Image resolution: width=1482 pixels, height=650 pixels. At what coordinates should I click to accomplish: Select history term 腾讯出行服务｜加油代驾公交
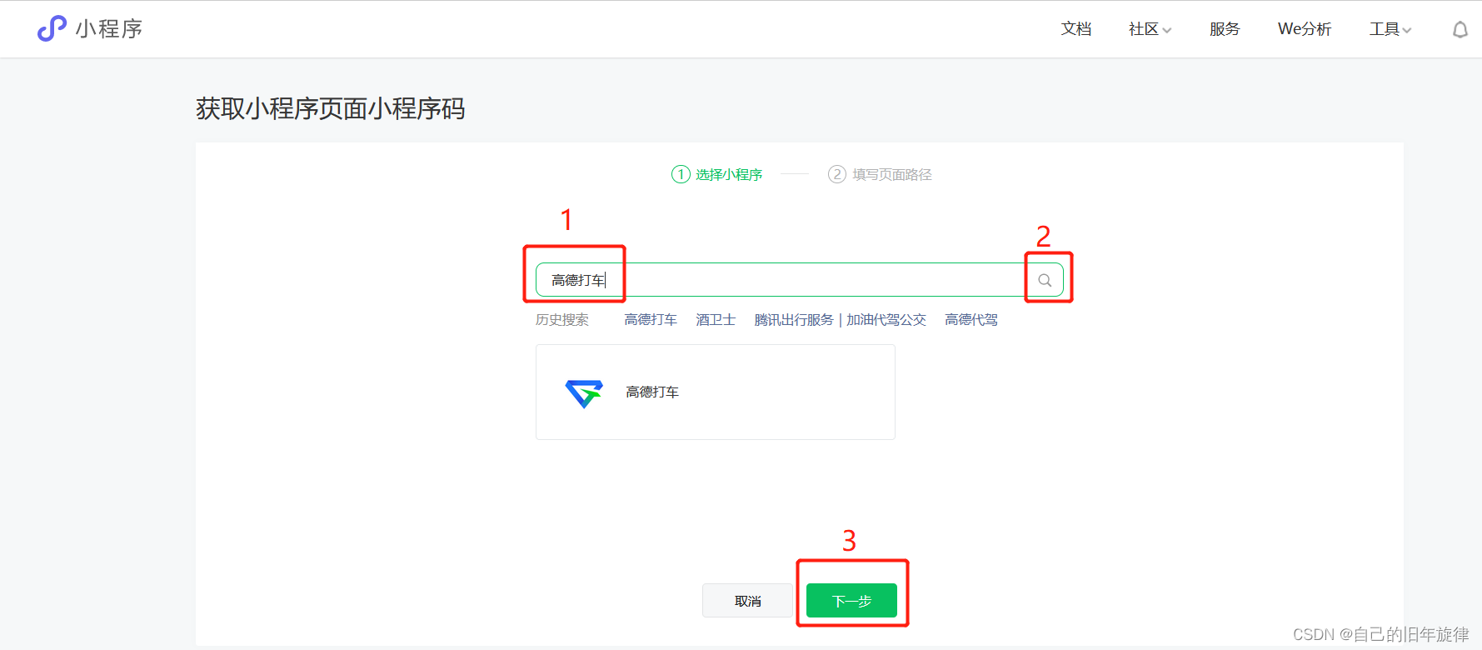coord(840,320)
